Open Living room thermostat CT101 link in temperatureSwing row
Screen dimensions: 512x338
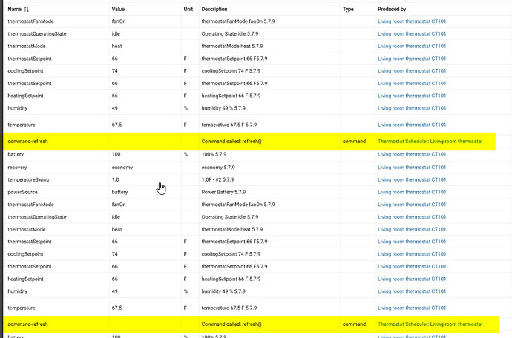point(412,180)
